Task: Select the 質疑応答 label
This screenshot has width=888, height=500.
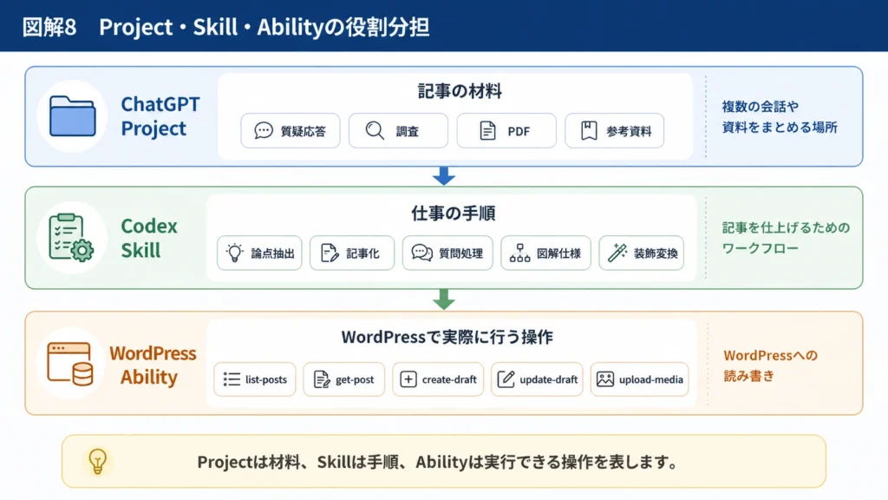Action: tap(304, 132)
